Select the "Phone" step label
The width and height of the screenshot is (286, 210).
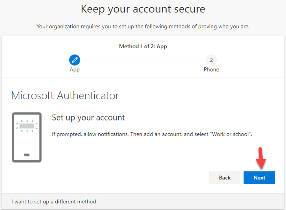(211, 69)
